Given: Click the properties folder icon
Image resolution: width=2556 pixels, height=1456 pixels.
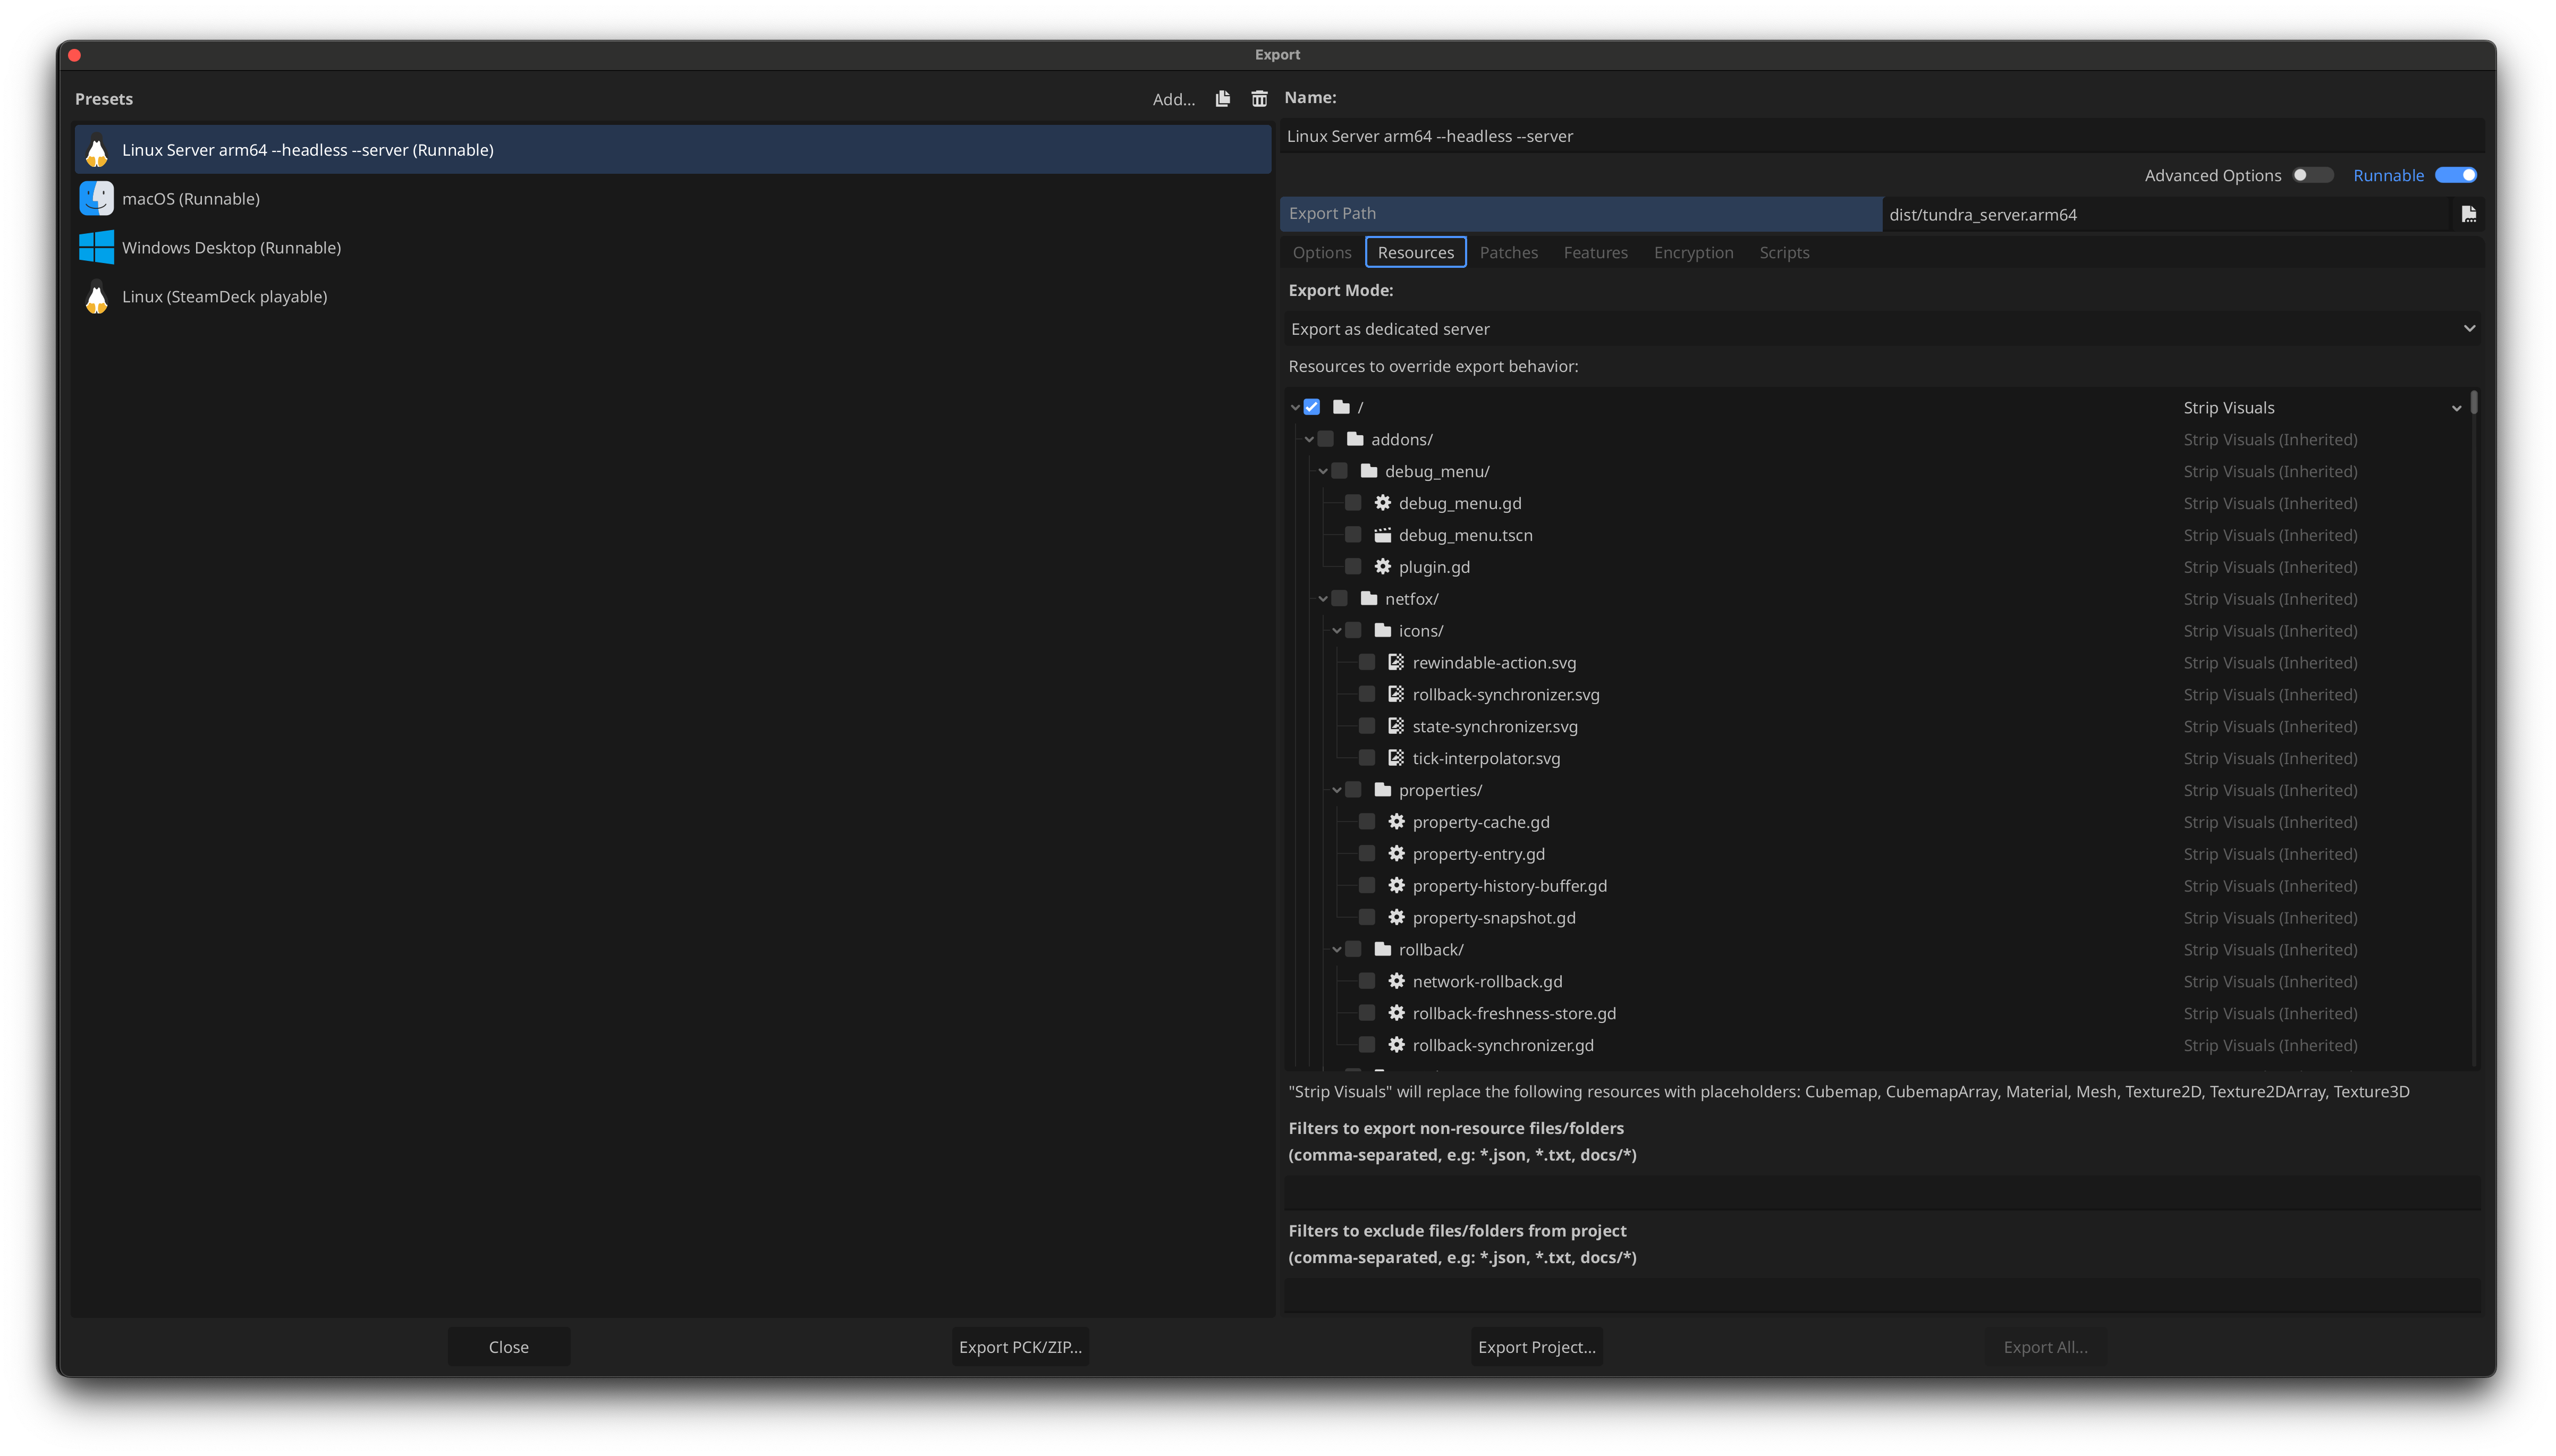Looking at the screenshot, I should pyautogui.click(x=1383, y=790).
